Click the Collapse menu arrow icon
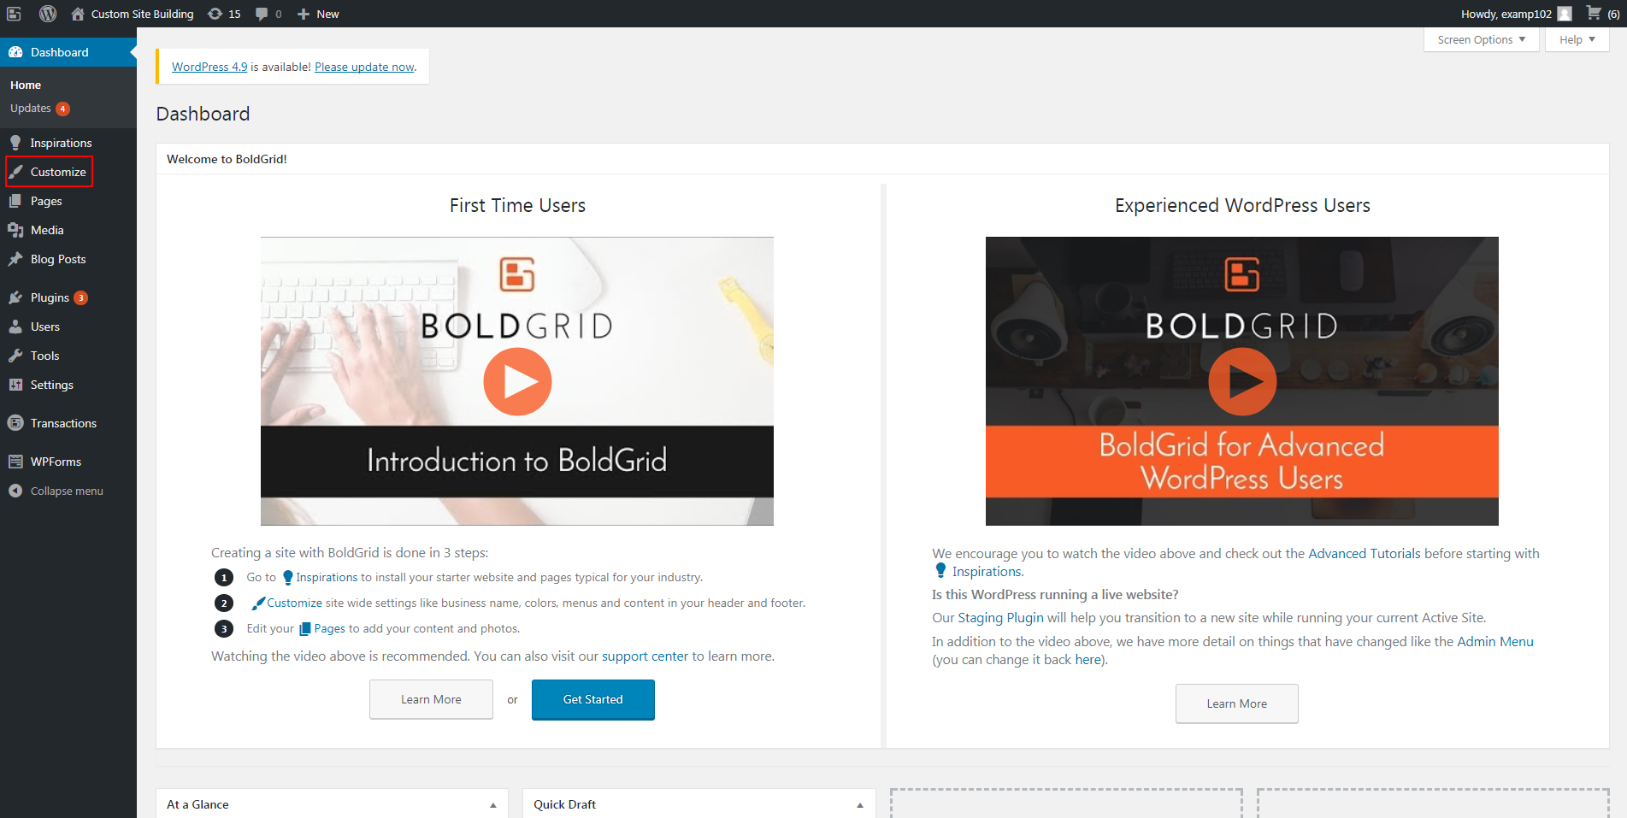 point(15,491)
